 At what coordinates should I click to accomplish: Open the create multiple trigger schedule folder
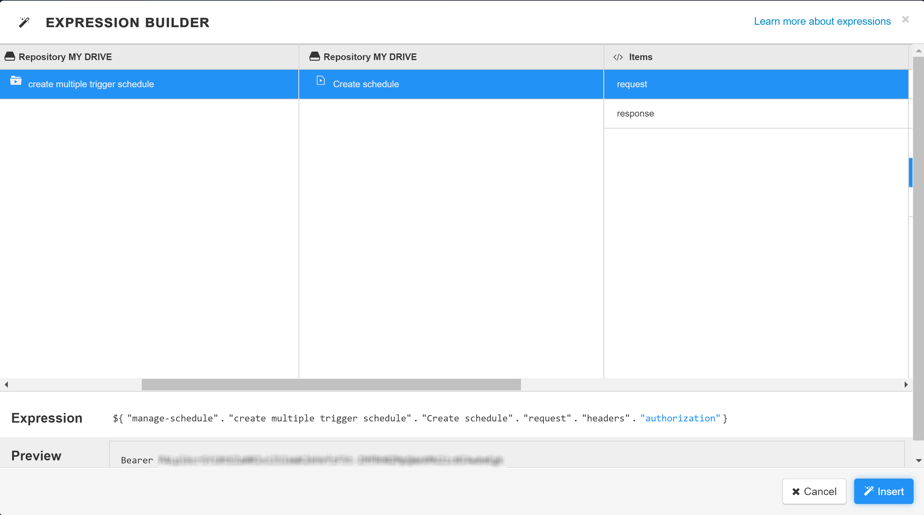click(x=91, y=84)
